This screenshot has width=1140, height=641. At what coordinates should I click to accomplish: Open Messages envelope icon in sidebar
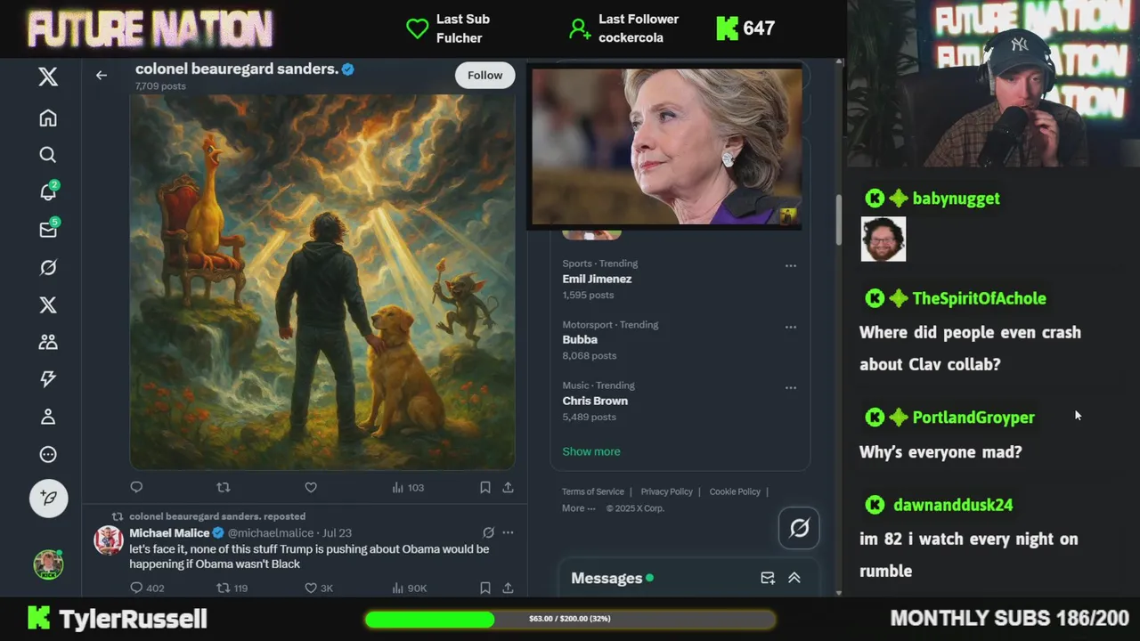[48, 230]
